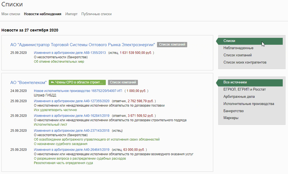Click text about договорам возмездного оказания услуг
Image resolution: width=288 pixels, height=174 pixels.
coord(114,154)
